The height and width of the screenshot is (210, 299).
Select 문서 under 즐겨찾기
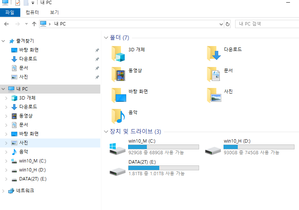coord(24,68)
